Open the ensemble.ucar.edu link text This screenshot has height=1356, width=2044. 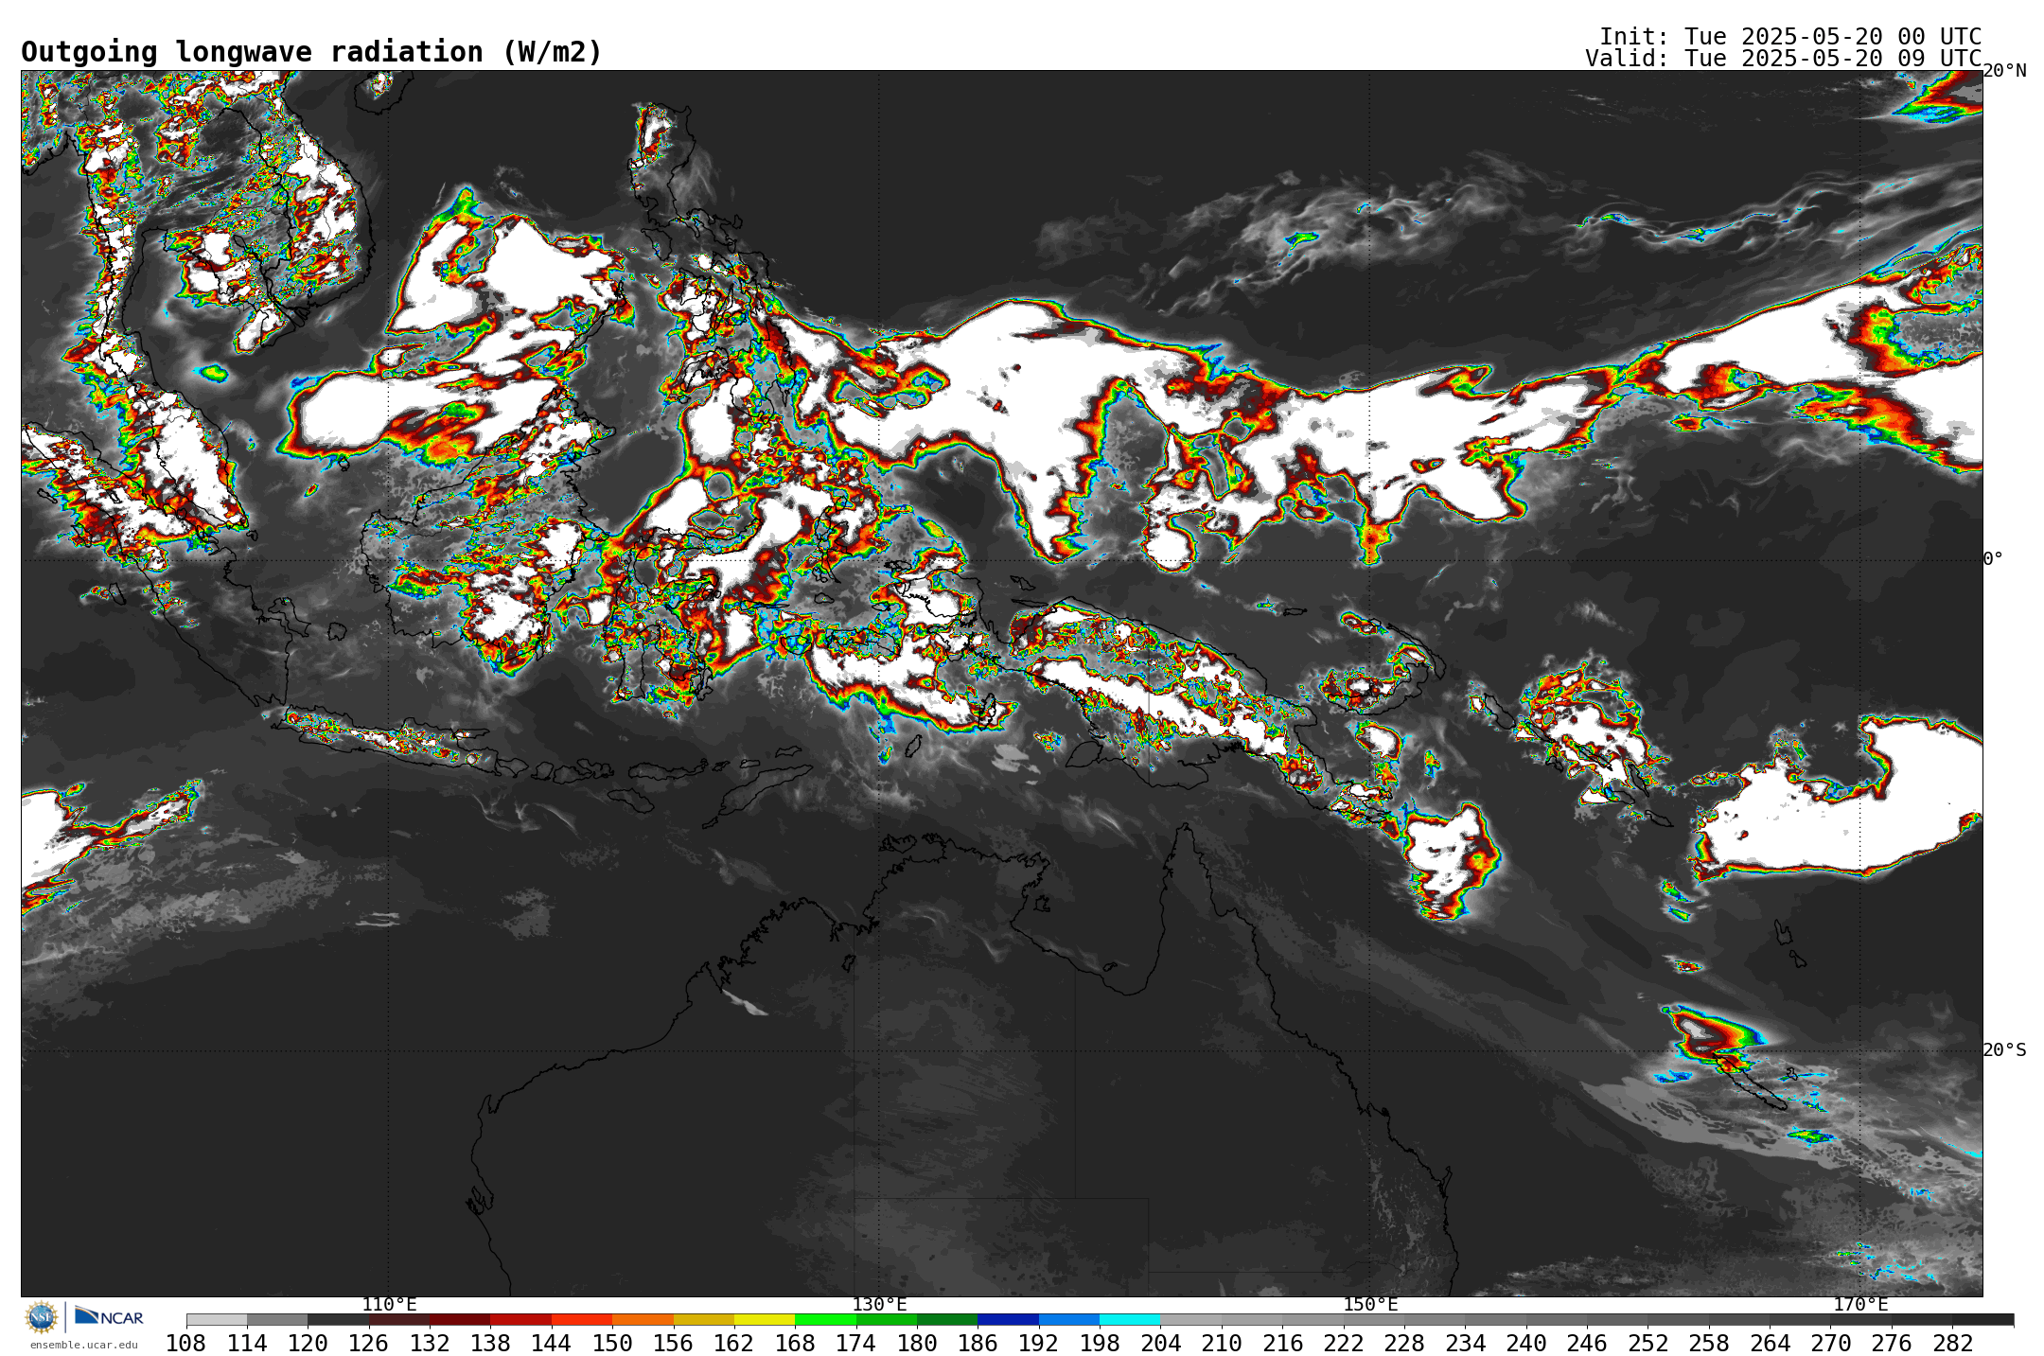pos(83,1345)
